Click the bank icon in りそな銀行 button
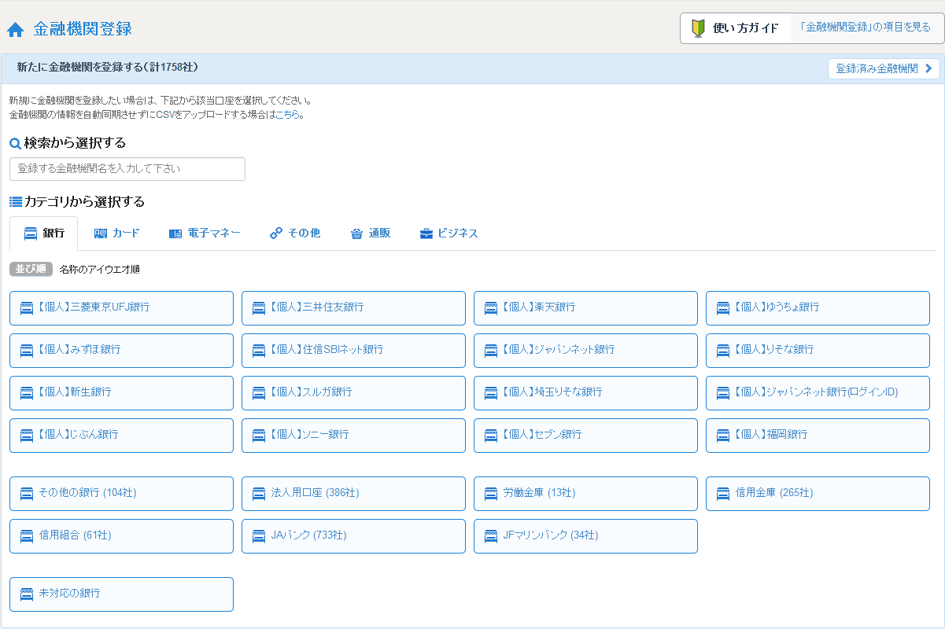 (723, 351)
